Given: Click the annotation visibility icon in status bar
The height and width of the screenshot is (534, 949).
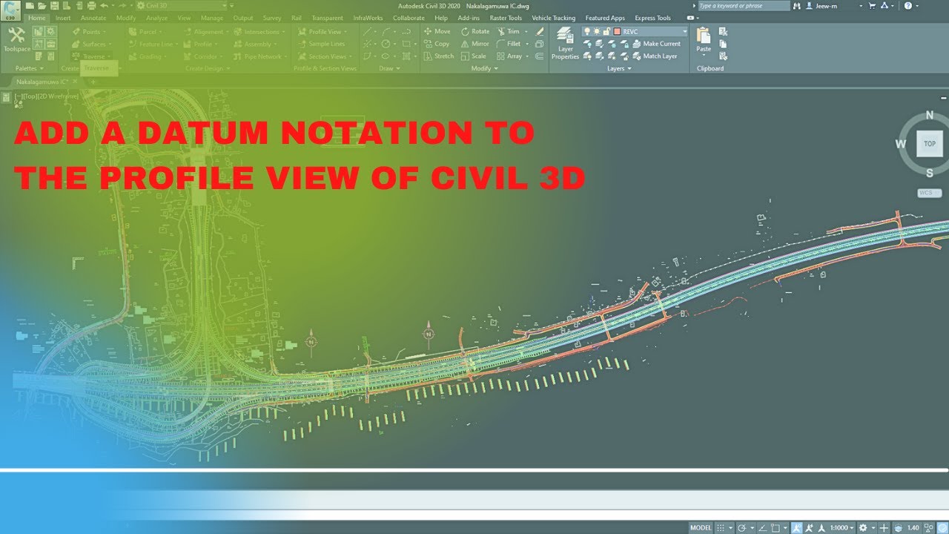Looking at the screenshot, I should pos(796,527).
